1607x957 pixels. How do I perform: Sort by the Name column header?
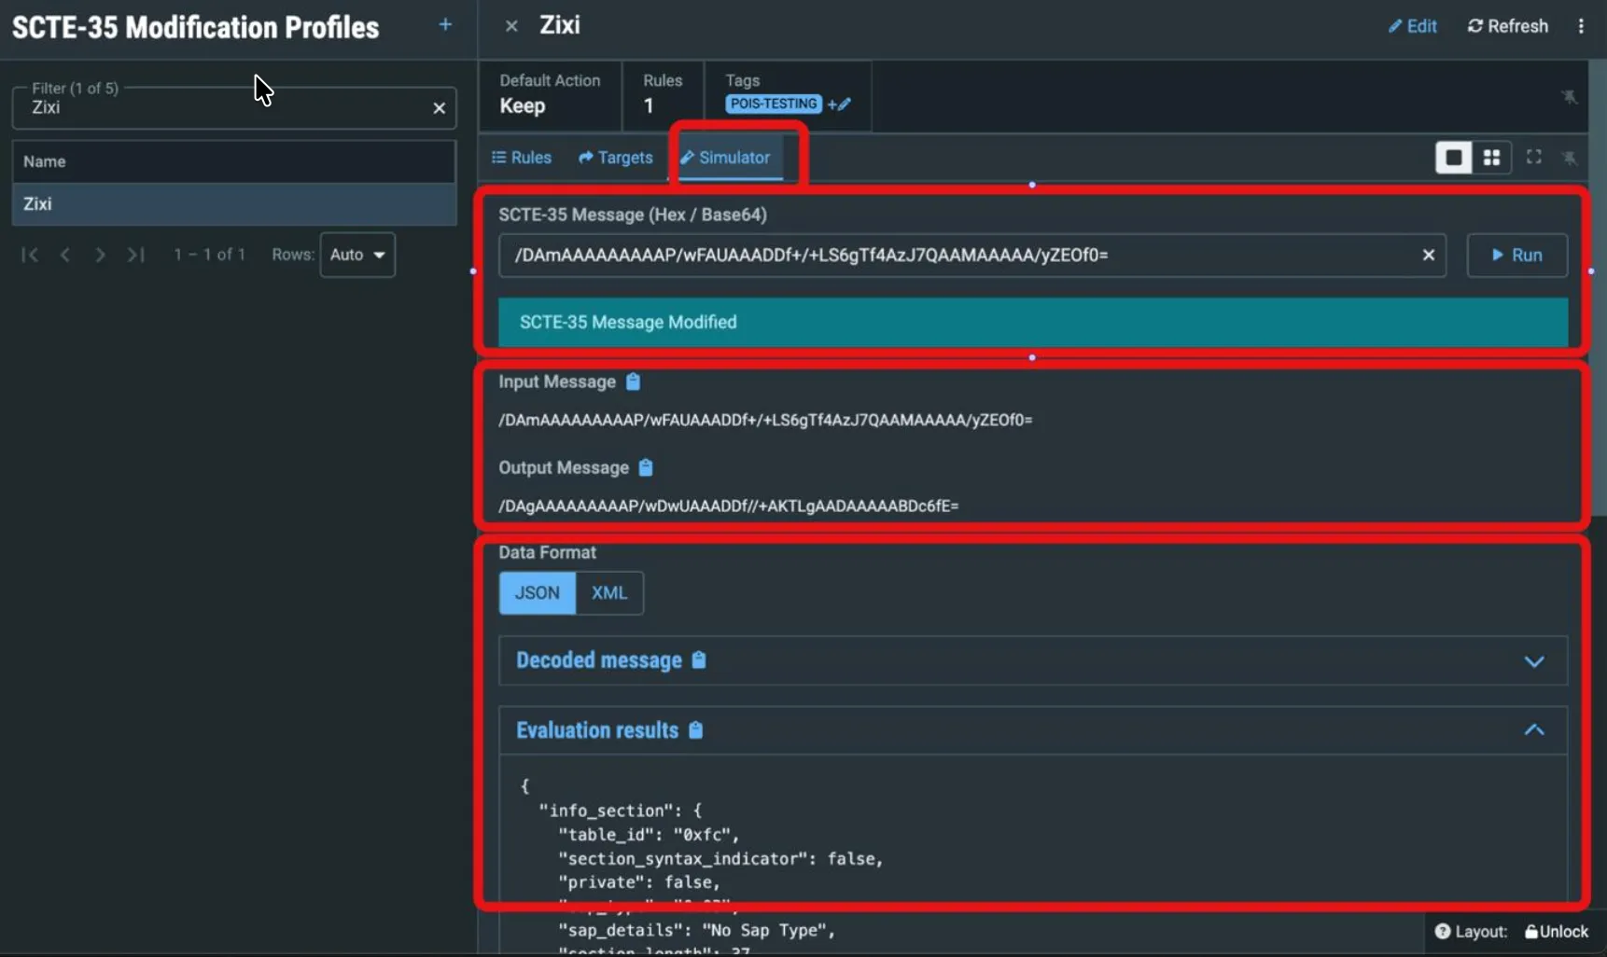[x=234, y=161]
